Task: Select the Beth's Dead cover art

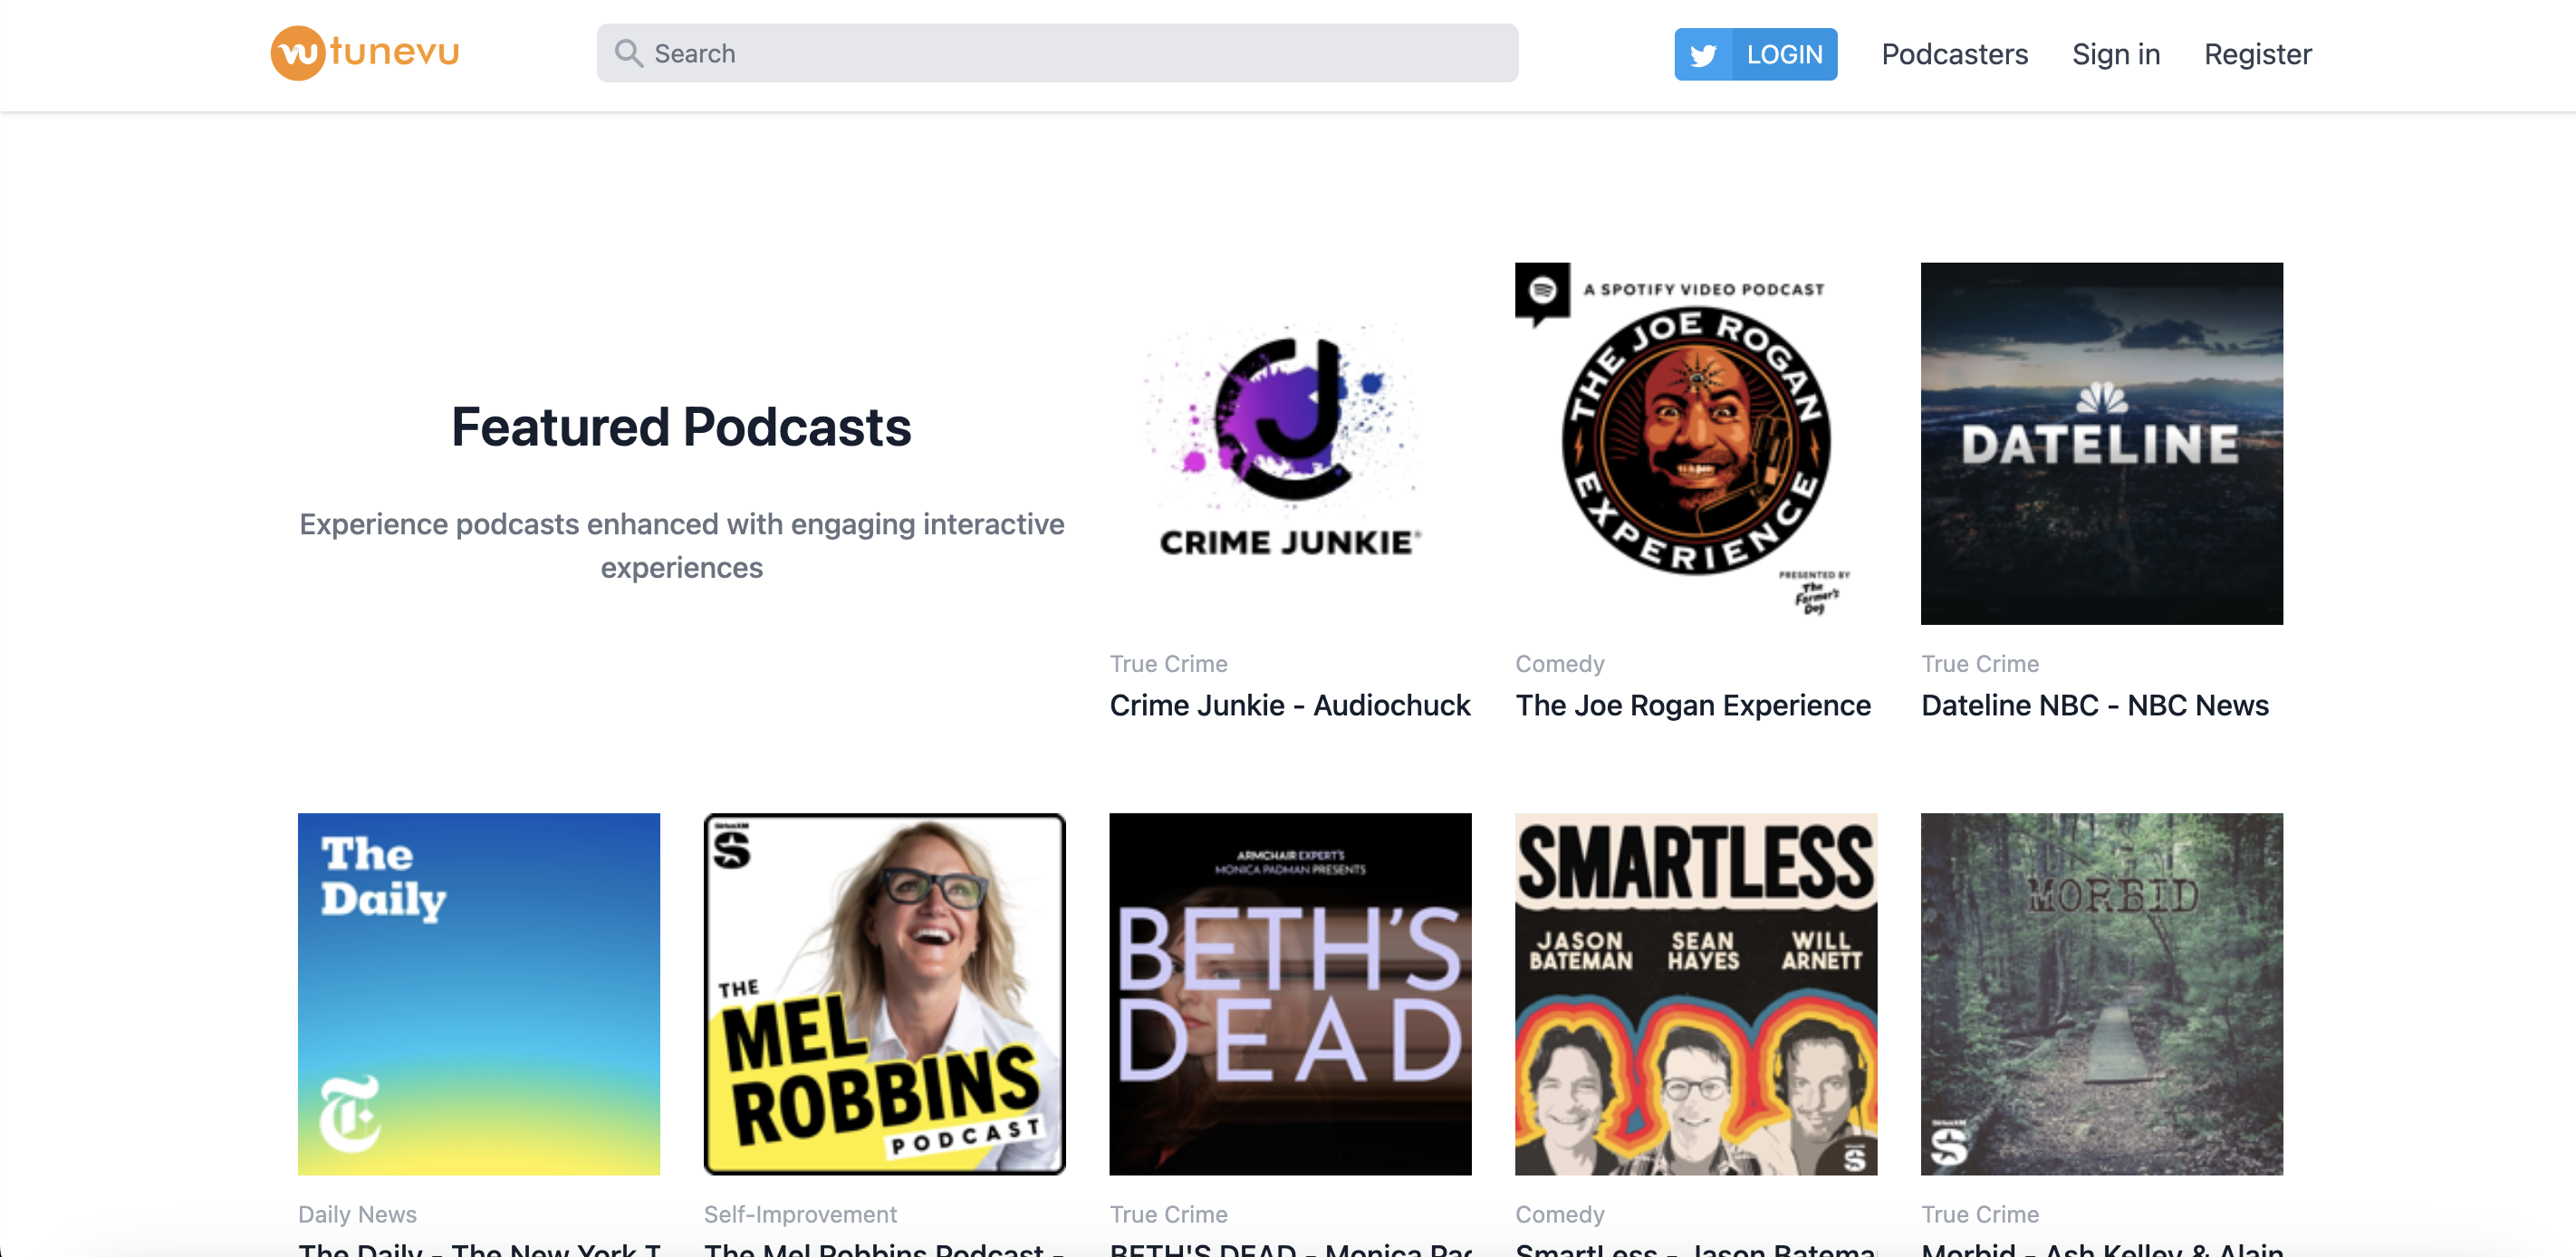Action: tap(1290, 993)
